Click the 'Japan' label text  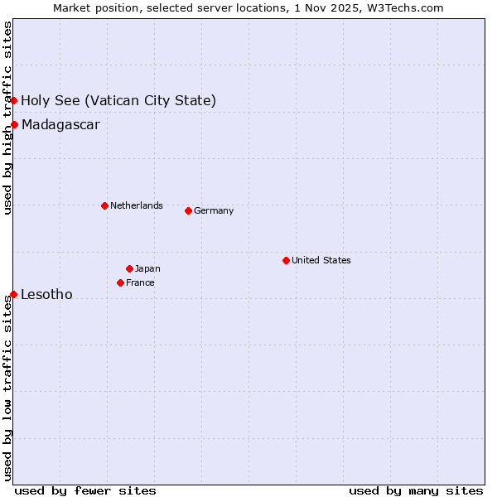pyautogui.click(x=147, y=268)
